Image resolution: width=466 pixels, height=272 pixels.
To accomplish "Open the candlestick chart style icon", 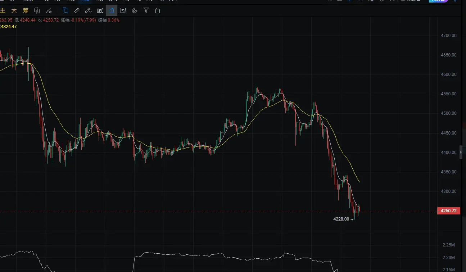I will pos(100,10).
